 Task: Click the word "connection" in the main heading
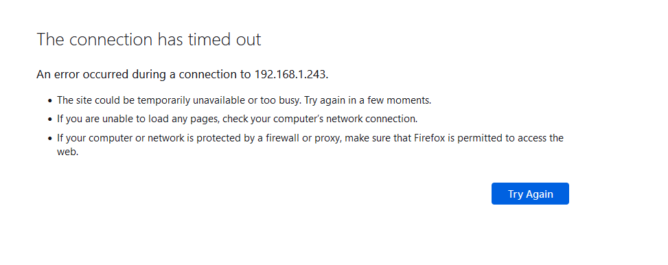[111, 40]
